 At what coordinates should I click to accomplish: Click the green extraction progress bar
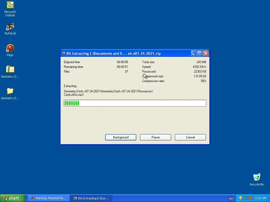[135, 103]
